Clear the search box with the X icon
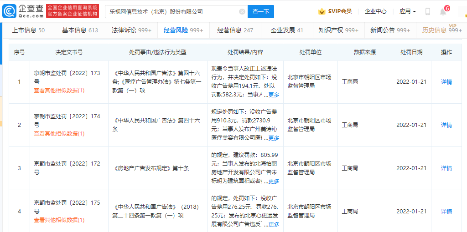This screenshot has width=467, height=232. point(242,11)
